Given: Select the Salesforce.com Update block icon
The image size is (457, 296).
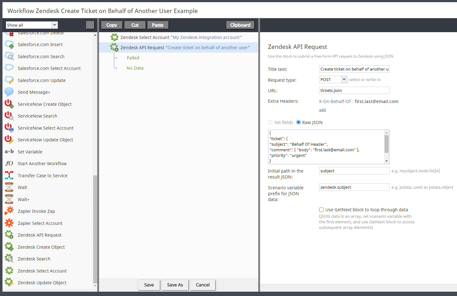Looking at the screenshot, I should click(9, 80).
